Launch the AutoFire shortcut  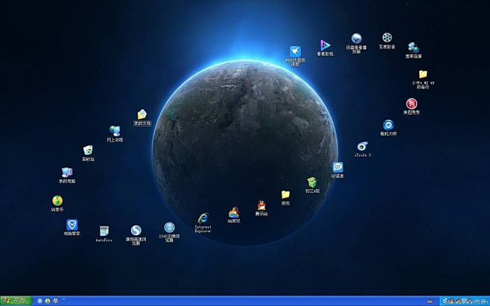(104, 232)
